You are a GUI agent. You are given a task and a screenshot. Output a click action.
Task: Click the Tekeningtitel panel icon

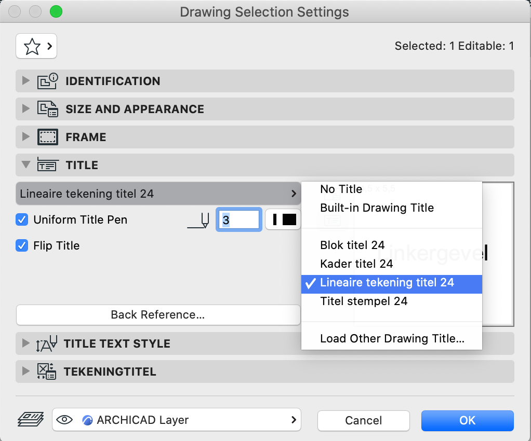(x=46, y=371)
